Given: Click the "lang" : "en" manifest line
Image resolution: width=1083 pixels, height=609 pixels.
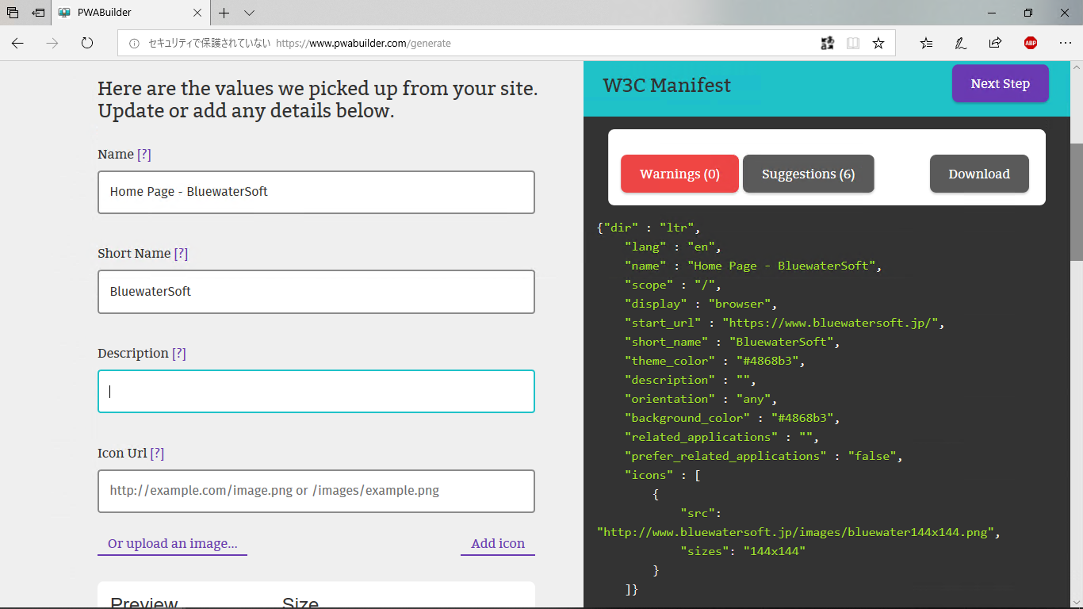Looking at the screenshot, I should [x=672, y=247].
